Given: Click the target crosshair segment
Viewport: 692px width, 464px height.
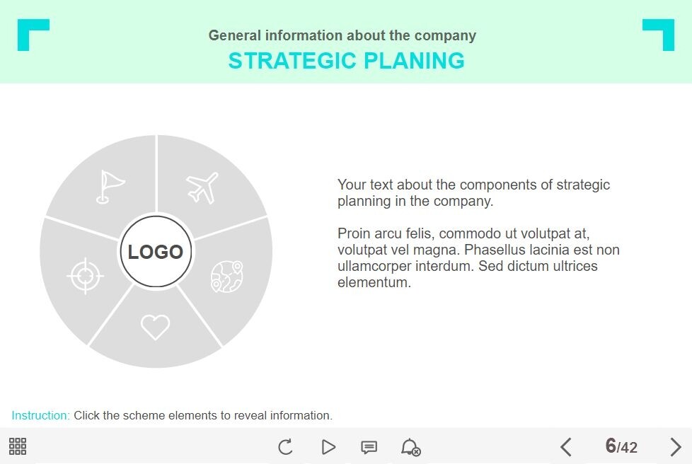Looking at the screenshot, I should point(85,275).
